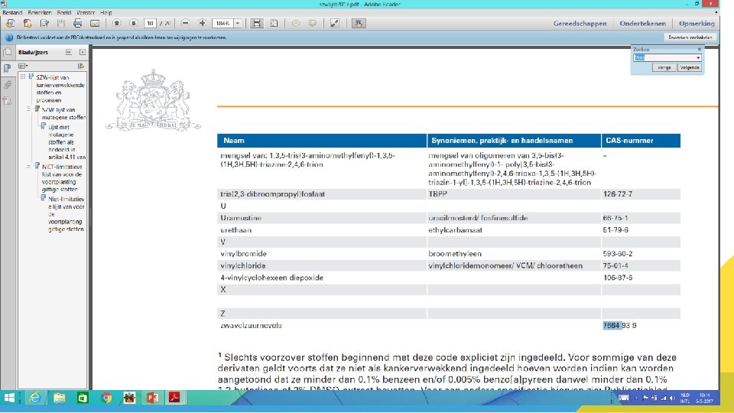Open the search field dropdown arrow
Screen dimensions: 734x413
[698, 57]
